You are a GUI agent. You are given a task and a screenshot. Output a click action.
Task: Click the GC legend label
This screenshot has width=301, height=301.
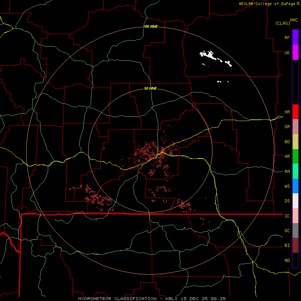point(287,231)
